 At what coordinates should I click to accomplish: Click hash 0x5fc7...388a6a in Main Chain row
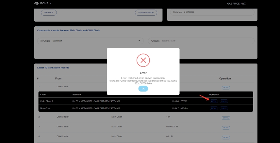click(180, 108)
